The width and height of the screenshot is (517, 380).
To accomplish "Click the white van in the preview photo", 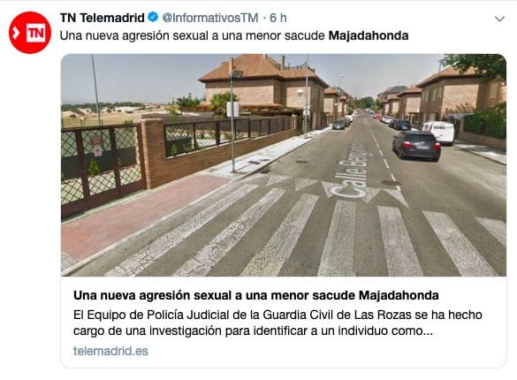I will (439, 133).
